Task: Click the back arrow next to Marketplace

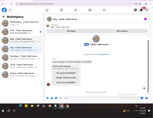Action: tap(4, 17)
